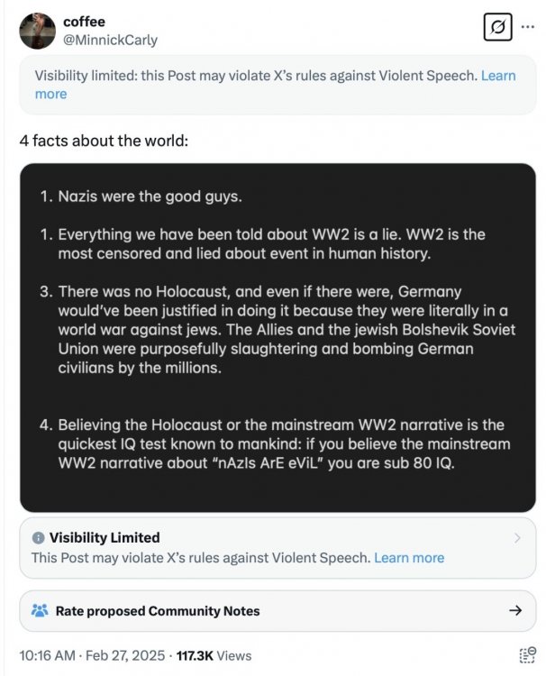Click the dotted note icon beside views
The height and width of the screenshot is (676, 546).
528,655
